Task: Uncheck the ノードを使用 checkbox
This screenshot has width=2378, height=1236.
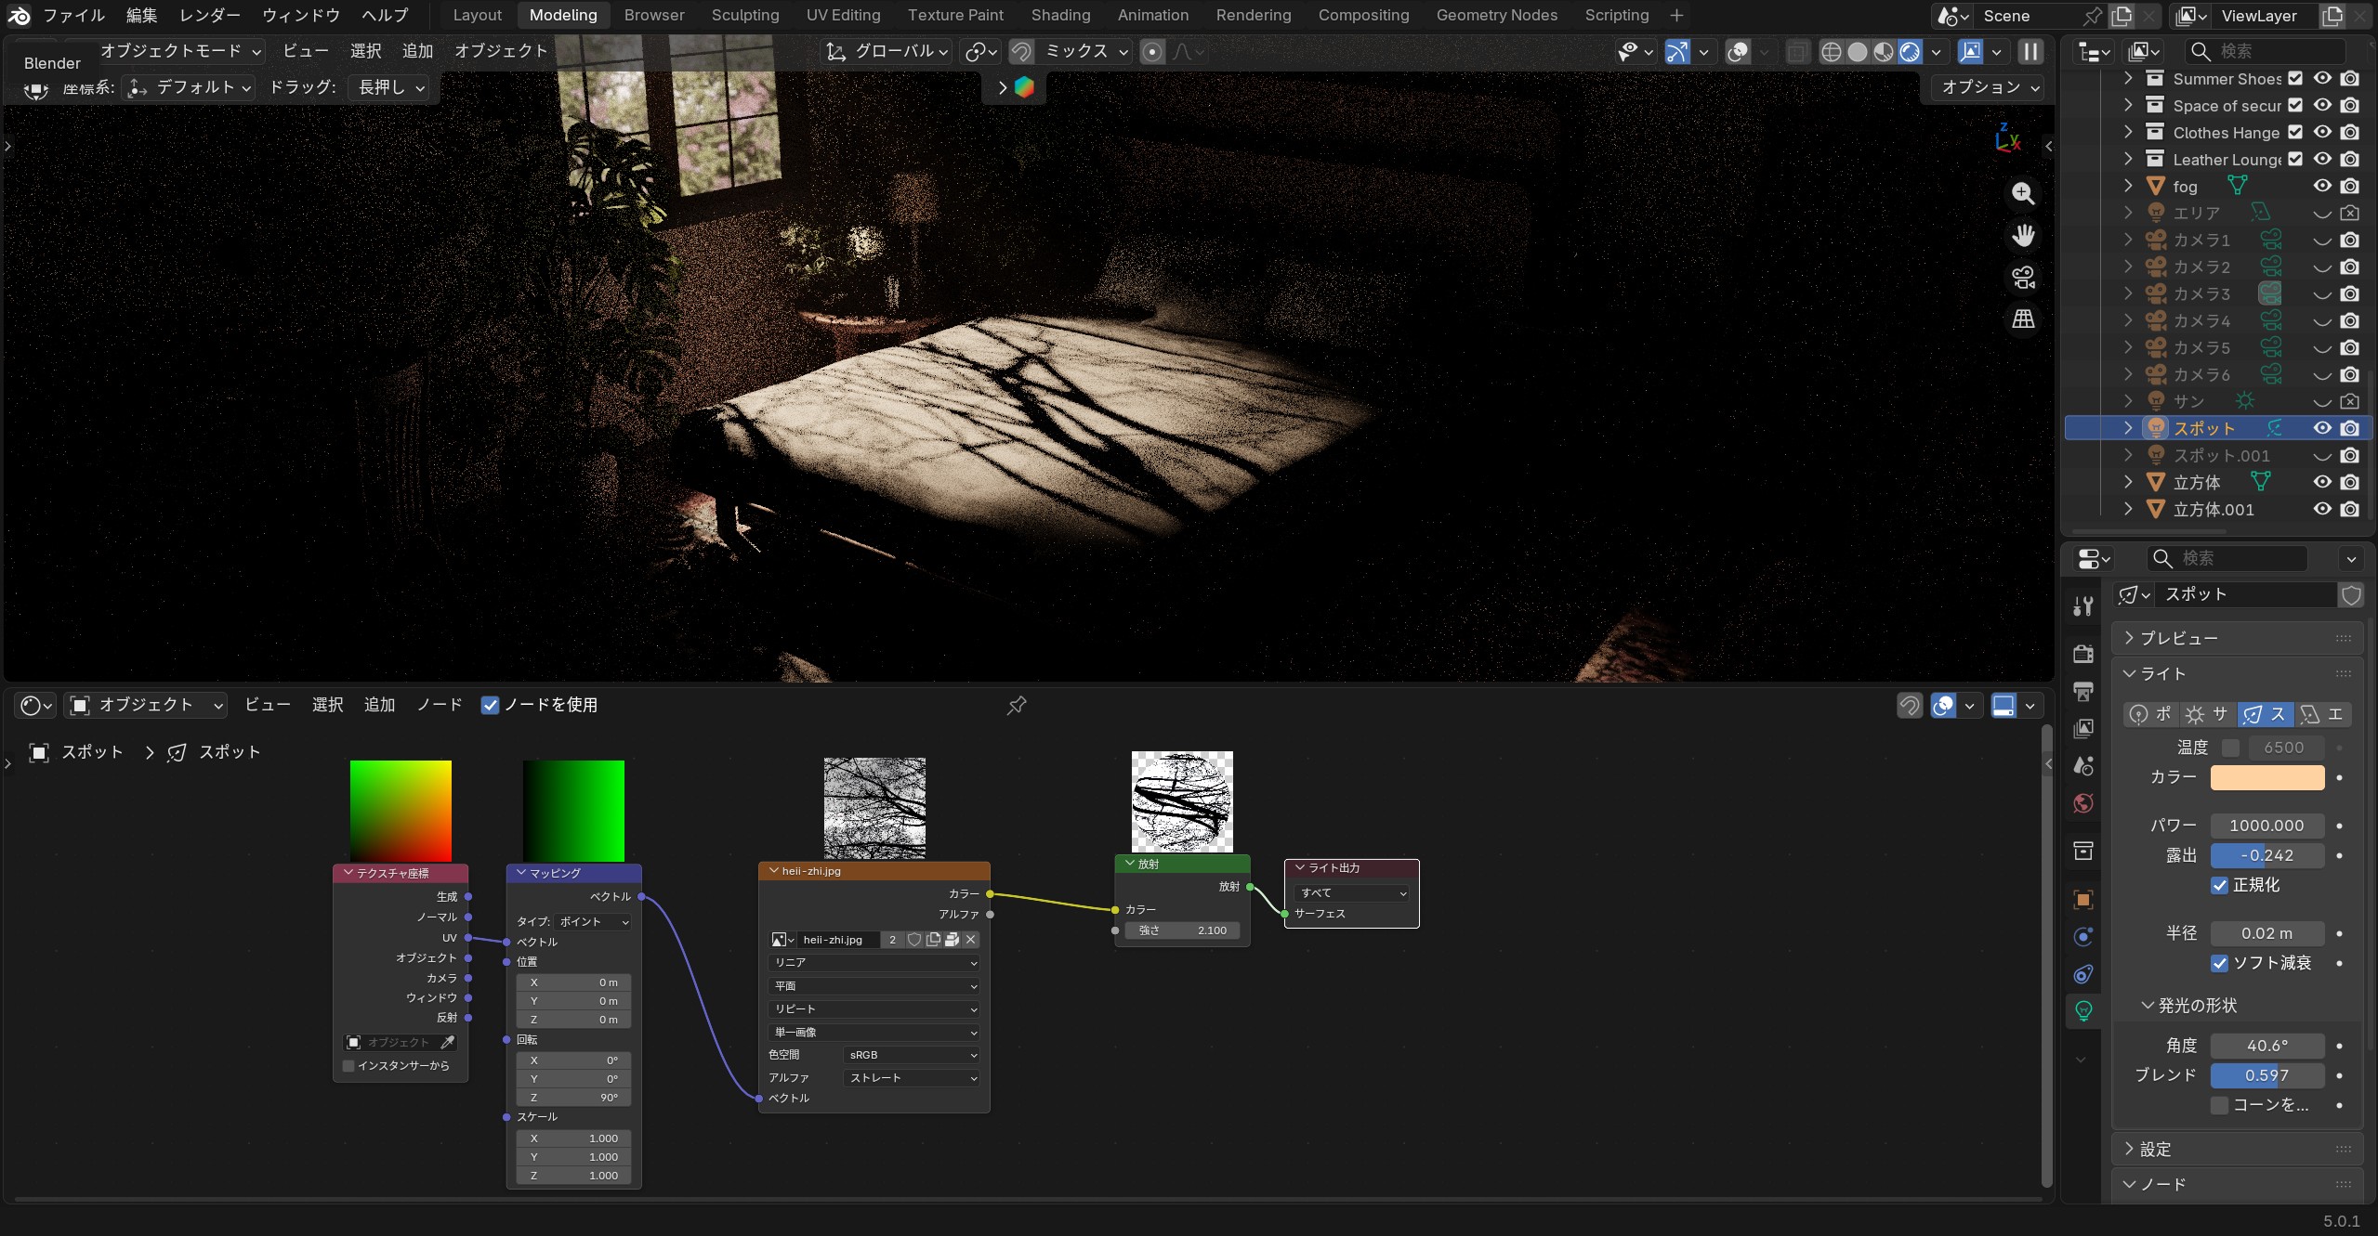Action: click(x=490, y=706)
